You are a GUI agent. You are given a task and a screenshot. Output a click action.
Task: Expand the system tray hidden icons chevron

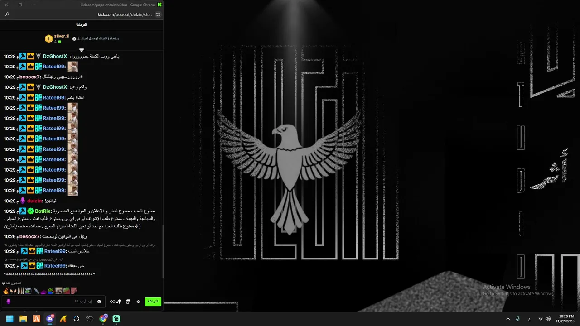[507, 319]
